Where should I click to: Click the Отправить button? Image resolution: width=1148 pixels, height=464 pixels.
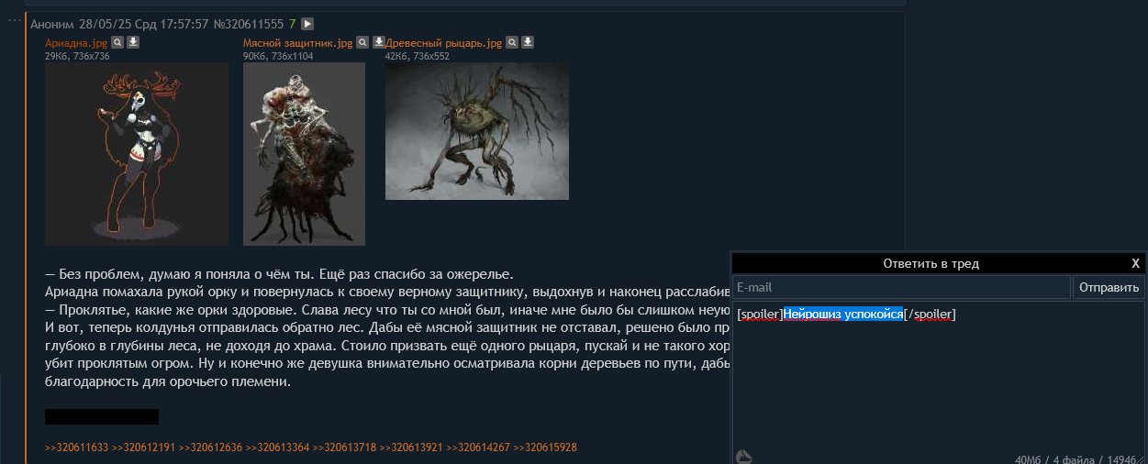[x=1109, y=287]
